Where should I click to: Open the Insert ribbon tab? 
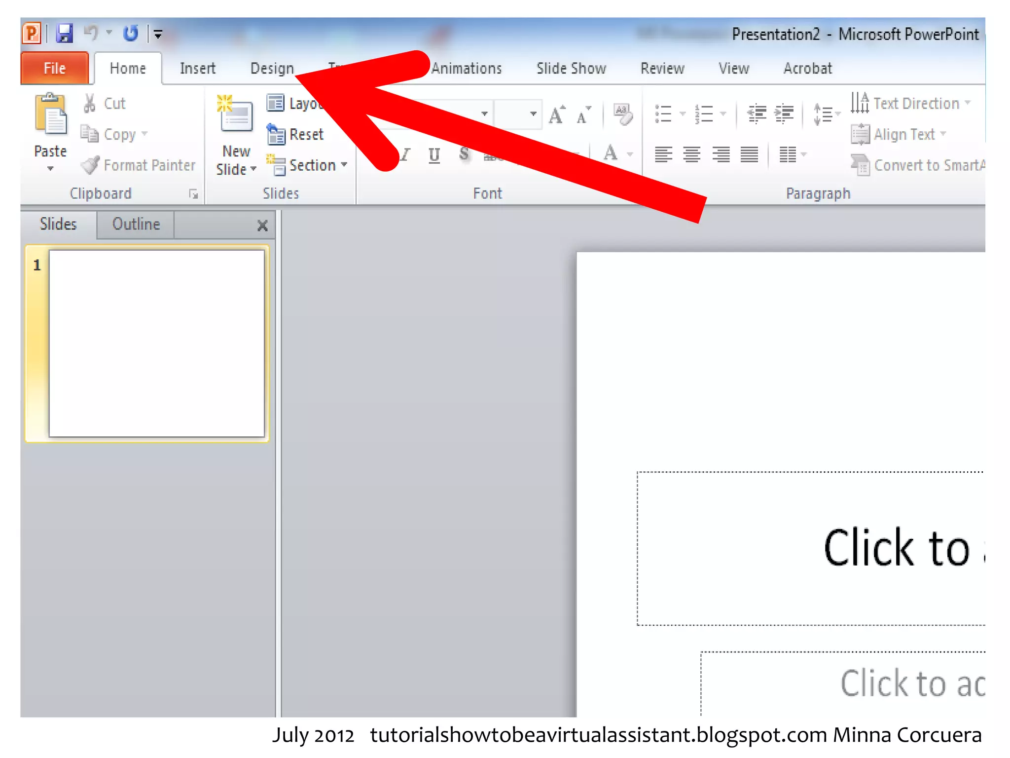[x=198, y=69]
